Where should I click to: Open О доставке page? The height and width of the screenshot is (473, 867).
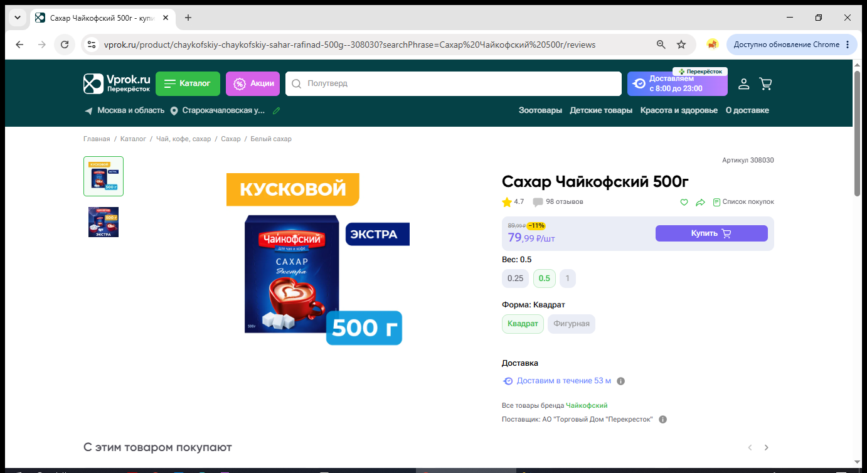tap(747, 110)
